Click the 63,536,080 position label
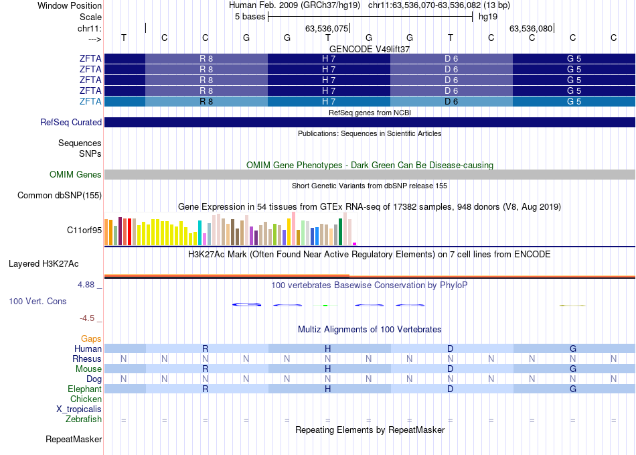This screenshot has width=636, height=455. click(531, 28)
